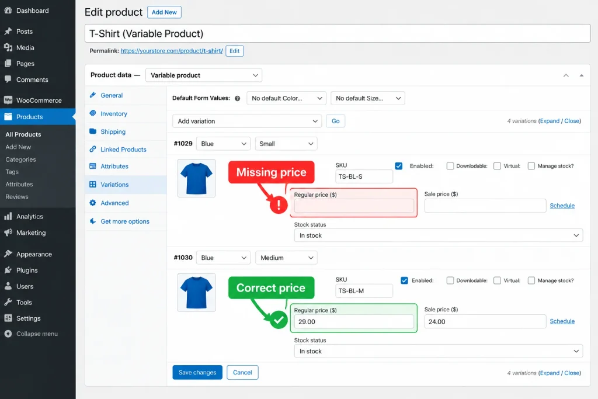Open Stock status dropdown for #1029
Viewport: 598px width, 399px height.
click(438, 235)
